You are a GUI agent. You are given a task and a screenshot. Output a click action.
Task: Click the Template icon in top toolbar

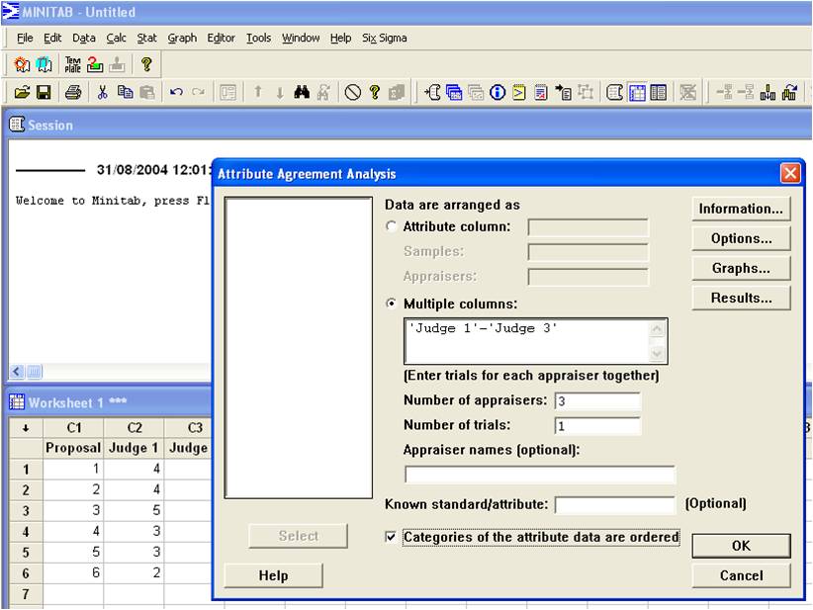pos(72,64)
